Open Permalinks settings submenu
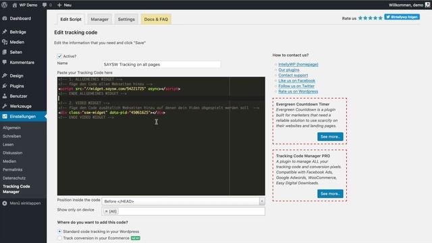Image resolution: width=432 pixels, height=243 pixels. (13, 169)
